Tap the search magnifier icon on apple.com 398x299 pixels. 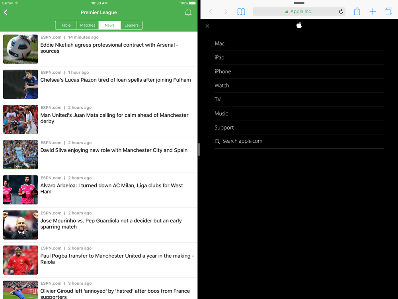click(217, 142)
